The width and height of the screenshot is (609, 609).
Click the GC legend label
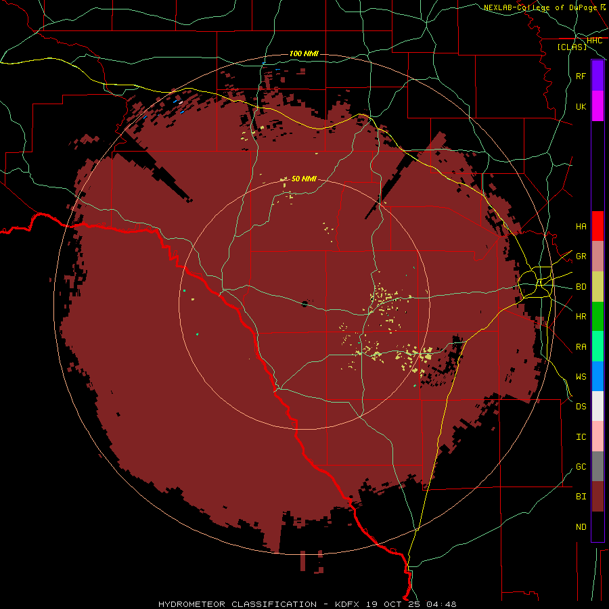pyautogui.click(x=581, y=466)
